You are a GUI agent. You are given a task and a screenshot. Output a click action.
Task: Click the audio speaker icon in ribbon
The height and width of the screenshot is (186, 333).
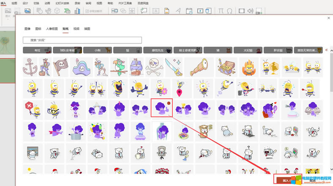coord(250,11)
